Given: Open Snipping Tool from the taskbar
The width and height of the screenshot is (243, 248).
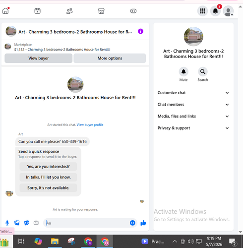Looking at the screenshot, I should click(x=71, y=242).
